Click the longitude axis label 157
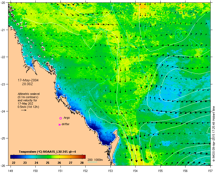Viewport: 216px width, 173px height. click(210, 171)
